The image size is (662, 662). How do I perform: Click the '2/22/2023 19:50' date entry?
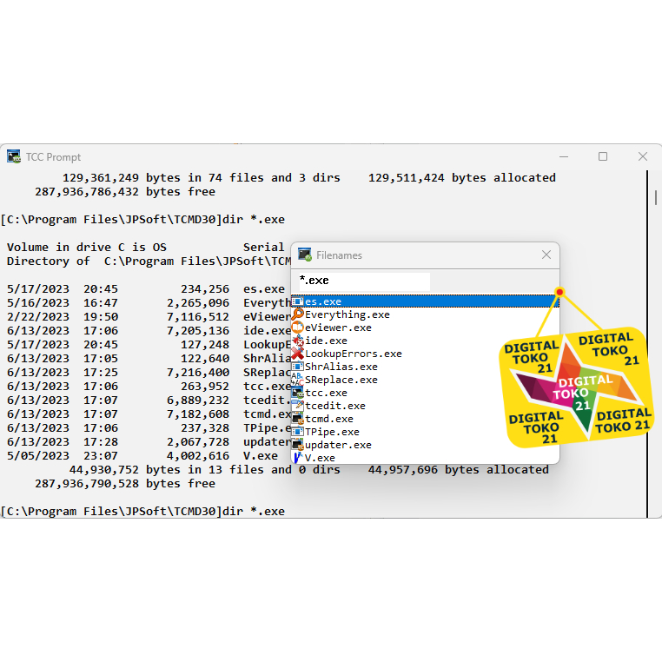click(x=63, y=317)
